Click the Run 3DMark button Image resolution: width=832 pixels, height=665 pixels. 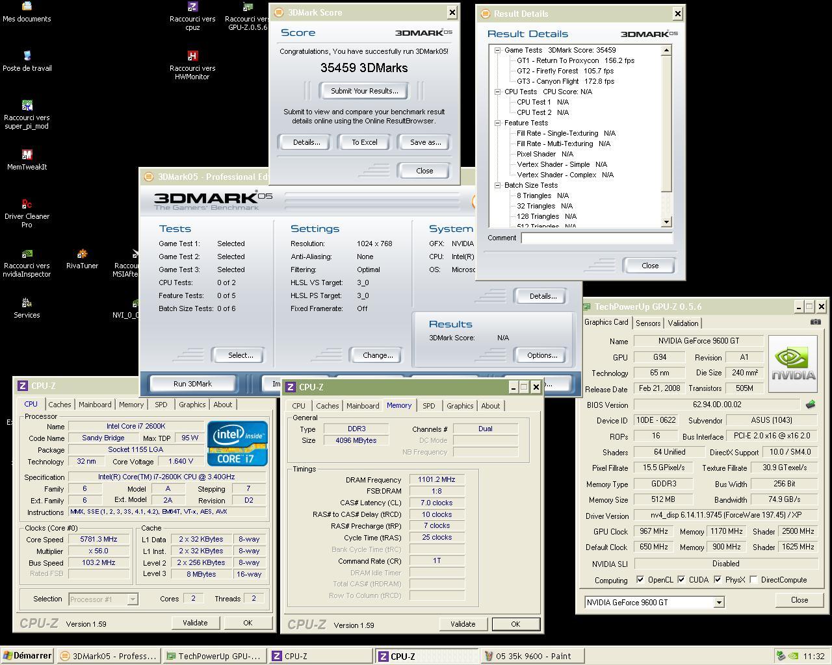(x=192, y=384)
